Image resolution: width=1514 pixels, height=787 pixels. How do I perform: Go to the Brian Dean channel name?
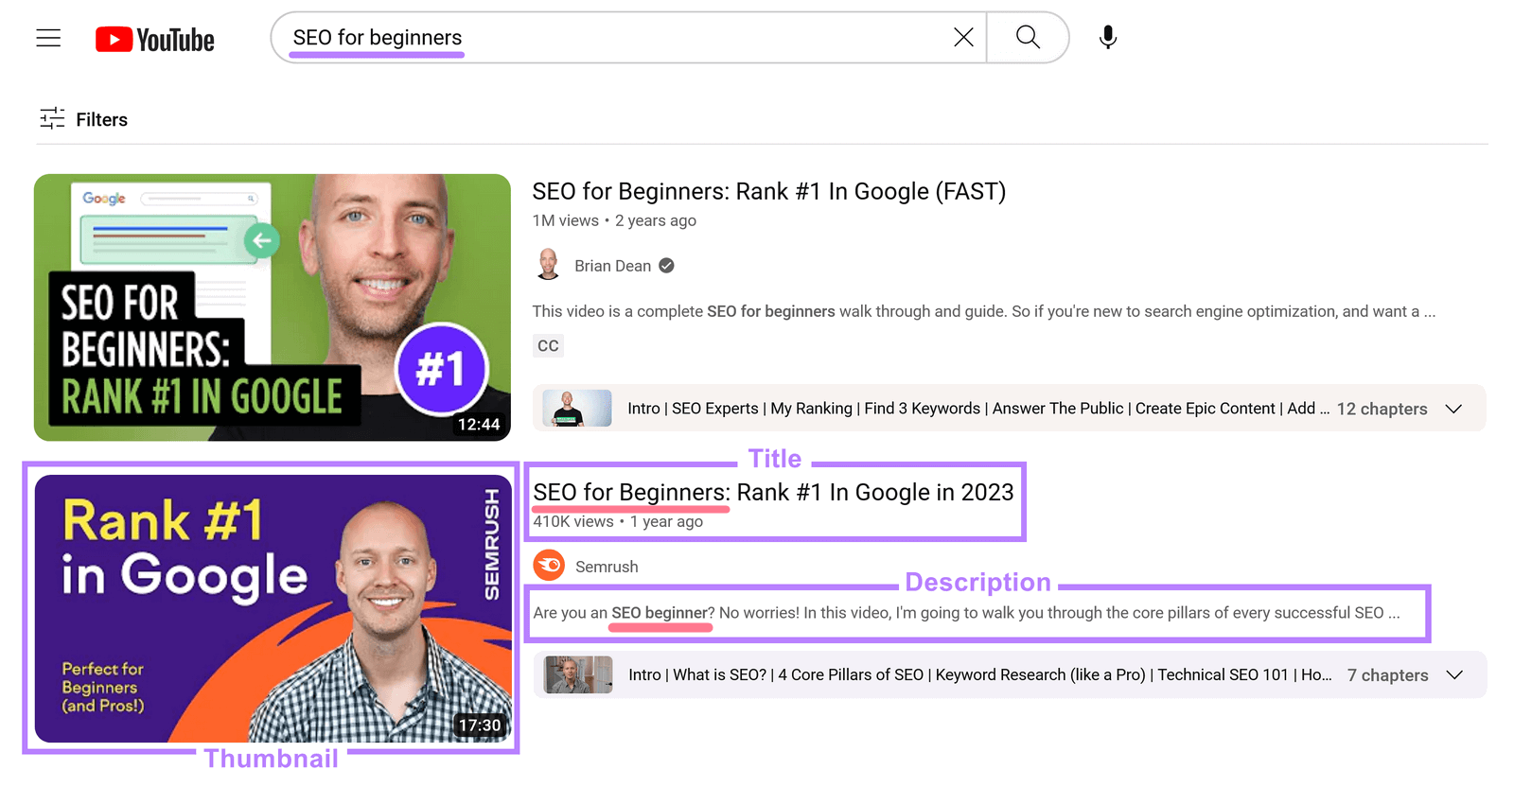(x=612, y=267)
